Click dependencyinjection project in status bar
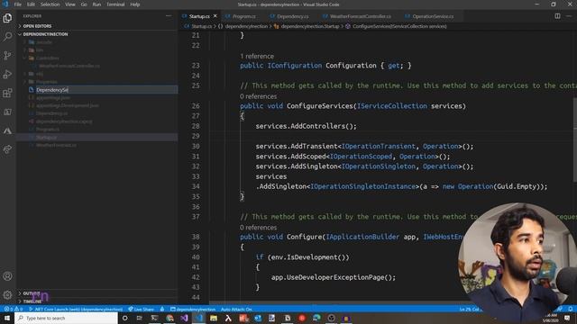Viewport: 577px width, 324px height. click(x=193, y=309)
